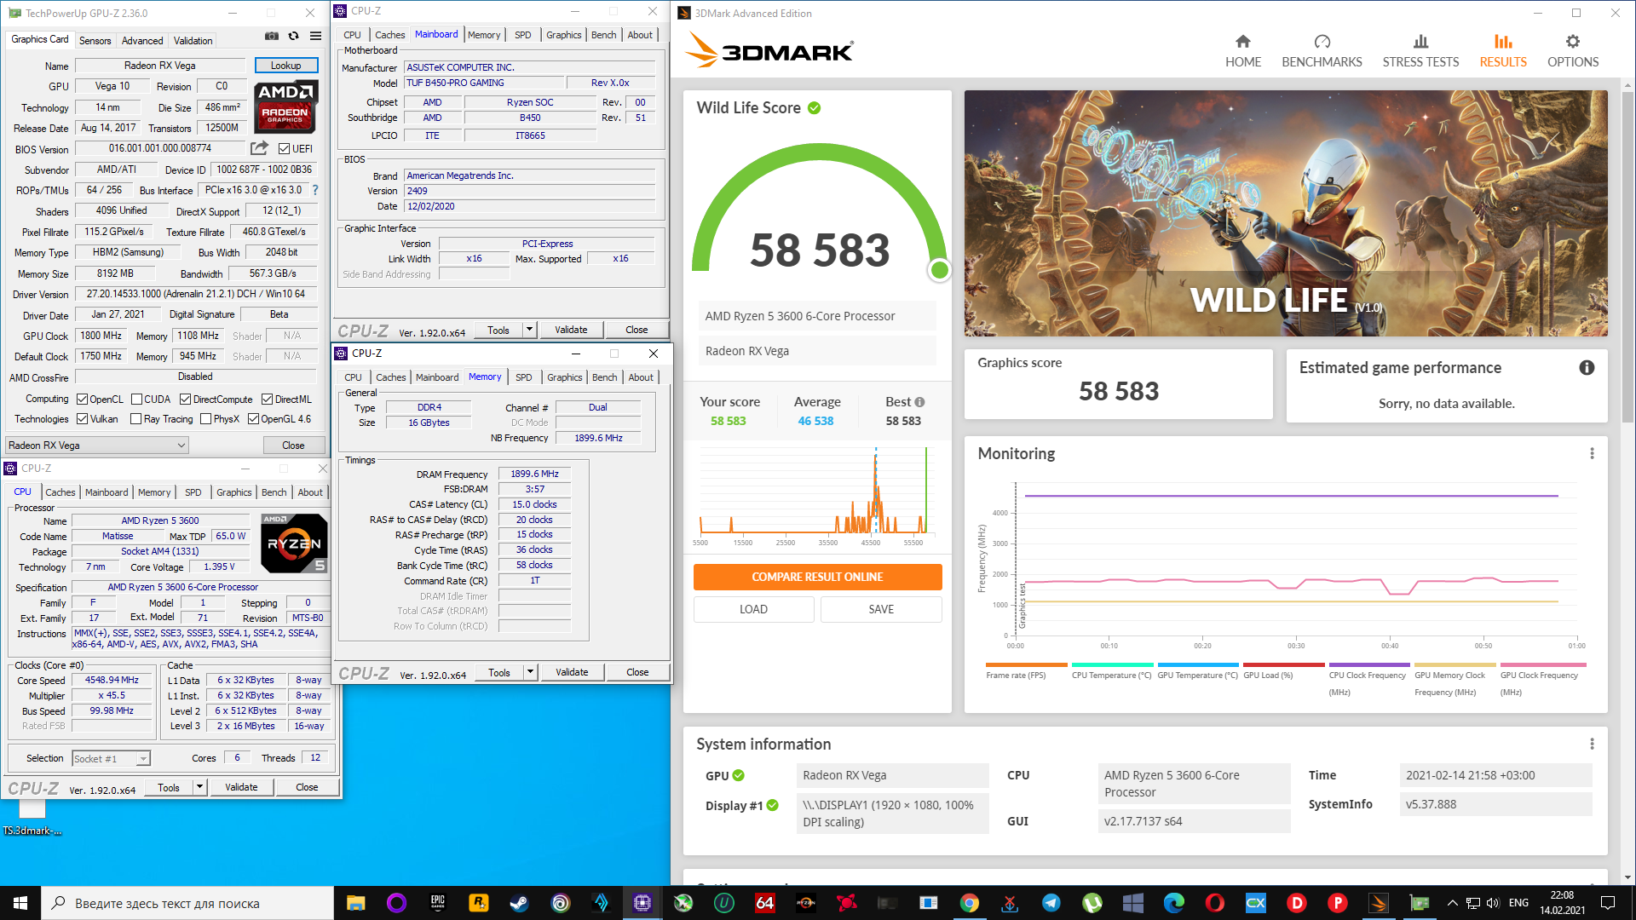Open Bench tab in CPU-Z CPU window

[274, 492]
